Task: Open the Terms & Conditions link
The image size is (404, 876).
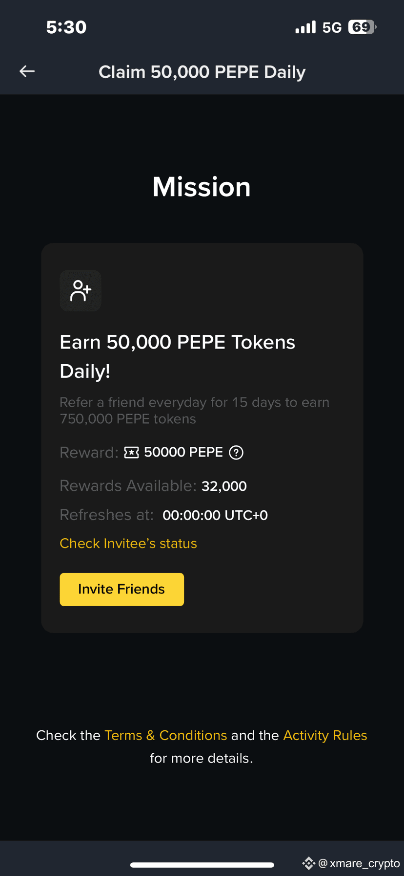Action: 166,735
